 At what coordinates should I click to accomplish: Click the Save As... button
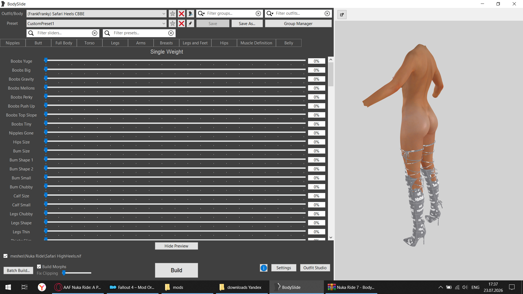(x=247, y=24)
